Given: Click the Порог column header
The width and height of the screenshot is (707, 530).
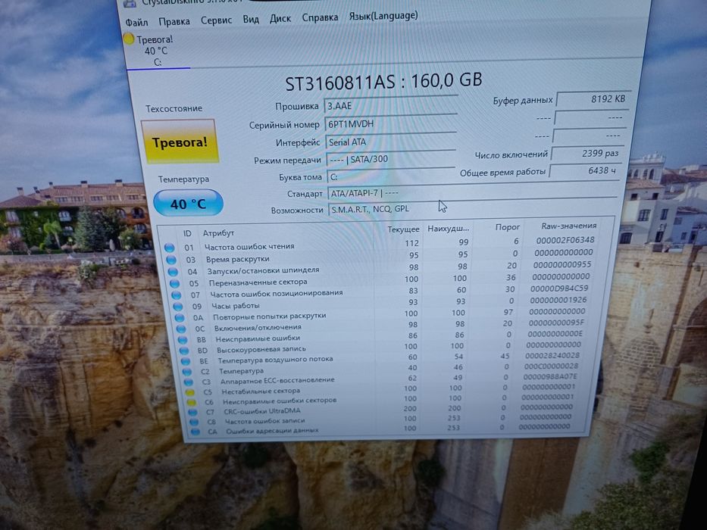Looking at the screenshot, I should (507, 228).
